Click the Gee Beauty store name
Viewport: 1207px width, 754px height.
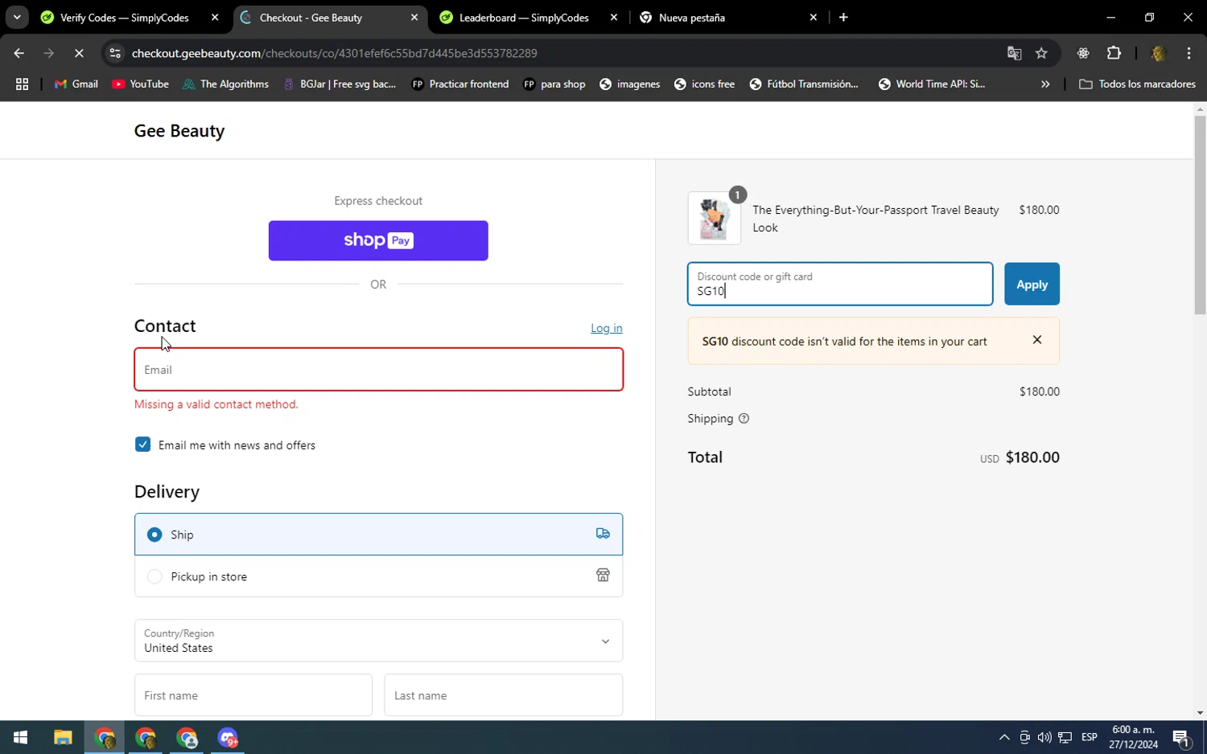click(179, 130)
